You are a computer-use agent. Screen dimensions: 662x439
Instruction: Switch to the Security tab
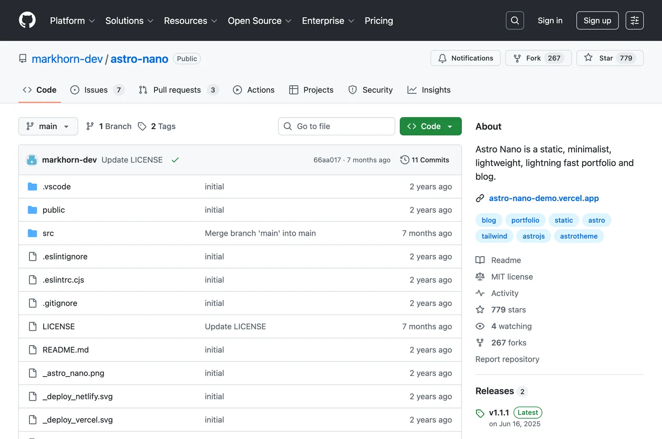click(x=370, y=90)
